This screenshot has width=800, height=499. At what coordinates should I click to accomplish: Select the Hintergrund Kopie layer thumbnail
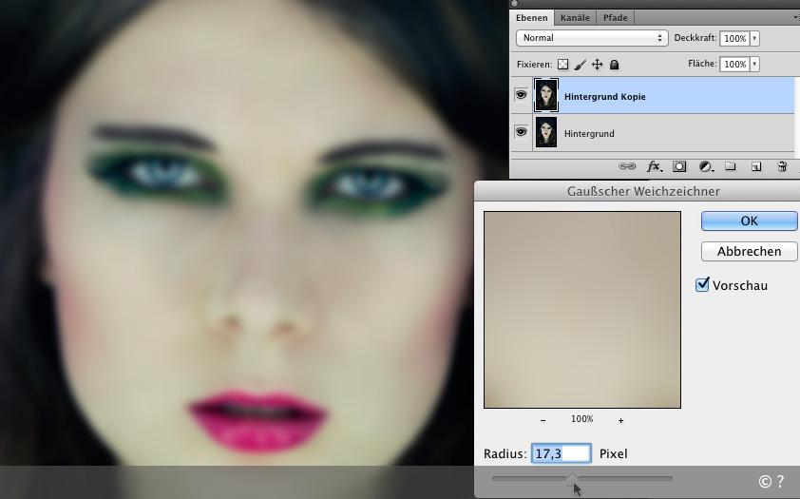[546, 95]
